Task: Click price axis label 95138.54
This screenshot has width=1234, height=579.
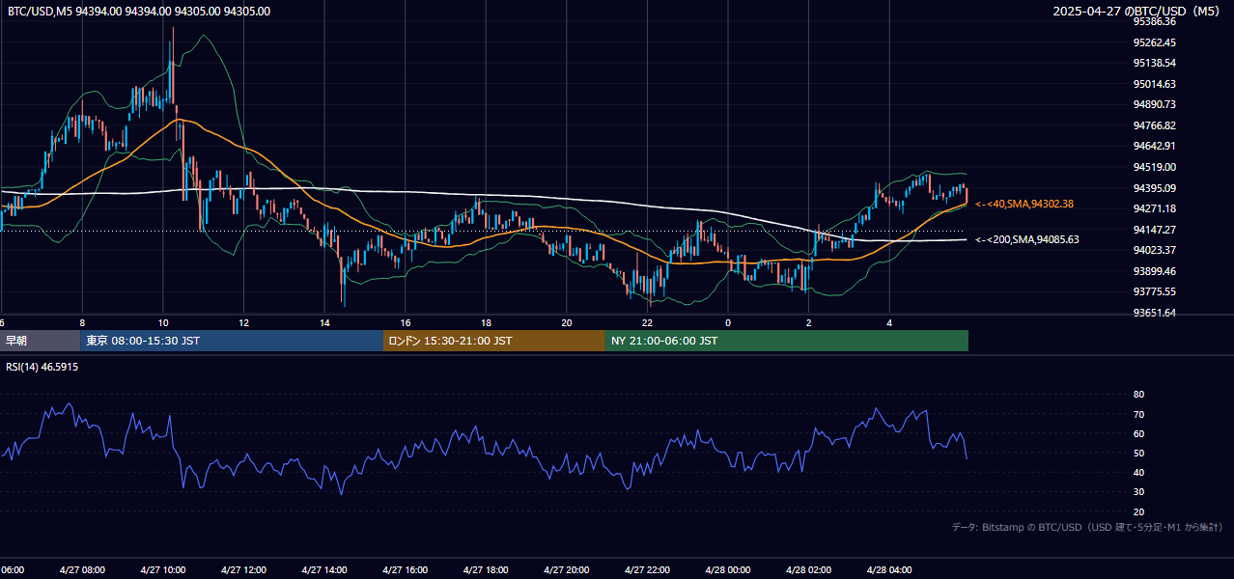Action: [x=1154, y=63]
